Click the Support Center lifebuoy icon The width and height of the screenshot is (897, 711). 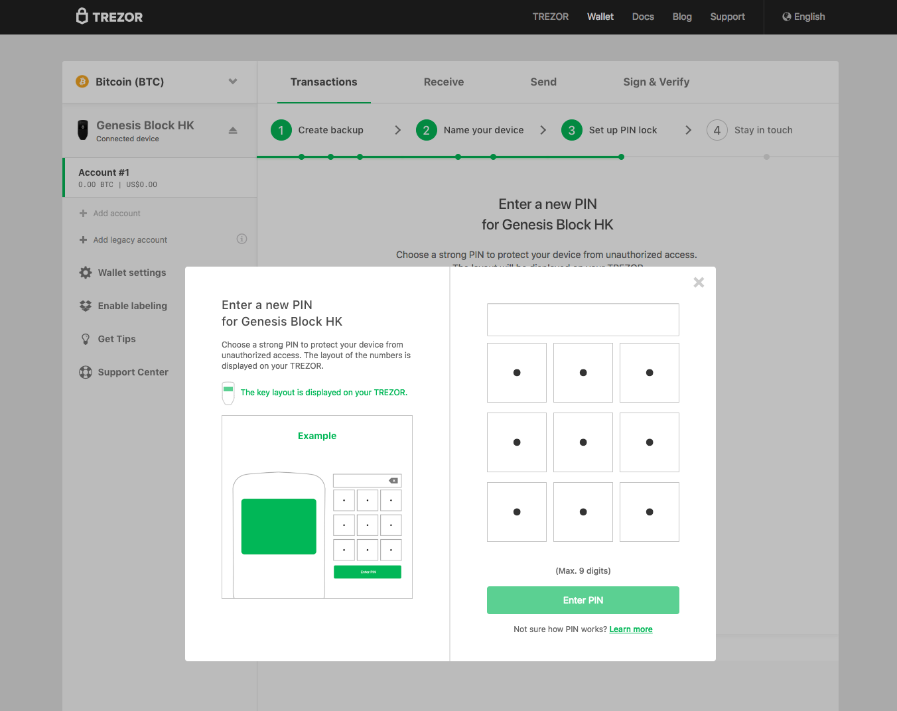coord(86,372)
